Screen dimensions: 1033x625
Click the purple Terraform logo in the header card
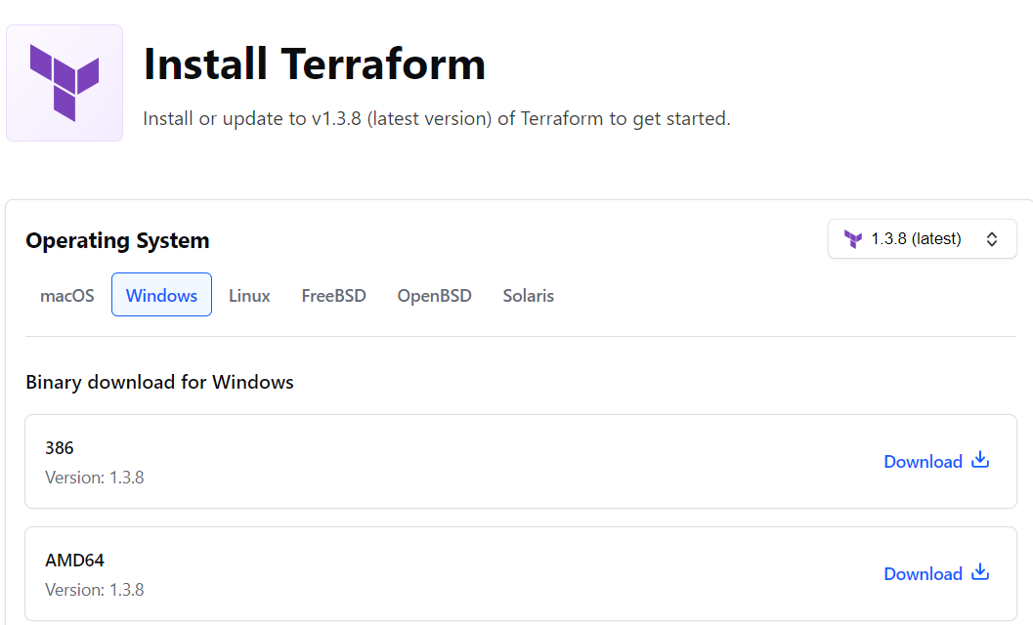tap(64, 82)
